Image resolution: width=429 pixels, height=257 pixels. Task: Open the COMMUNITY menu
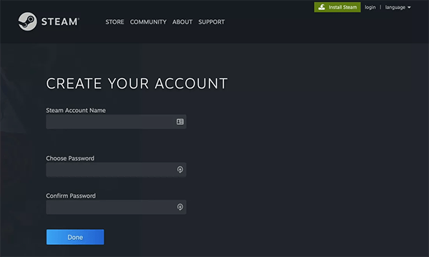coord(148,22)
